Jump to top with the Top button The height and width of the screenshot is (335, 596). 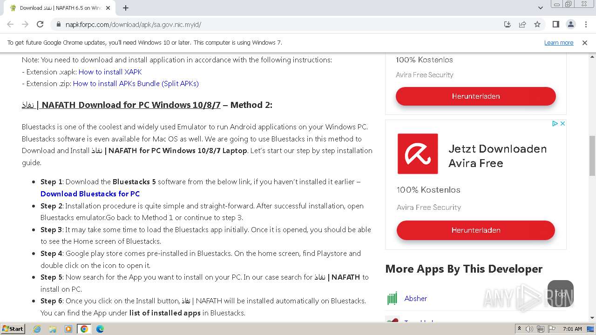coord(561,294)
